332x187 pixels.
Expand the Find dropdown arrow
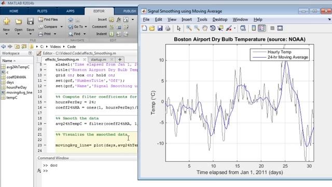point(85,34)
